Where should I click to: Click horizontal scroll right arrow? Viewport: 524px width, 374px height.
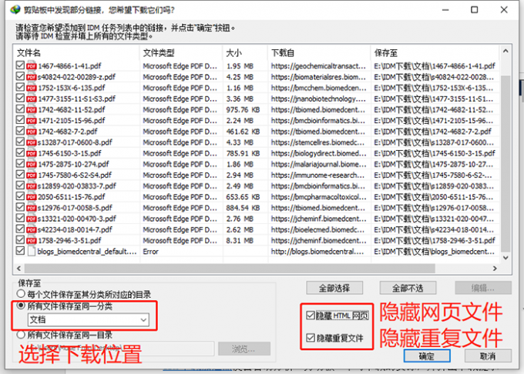495,268
